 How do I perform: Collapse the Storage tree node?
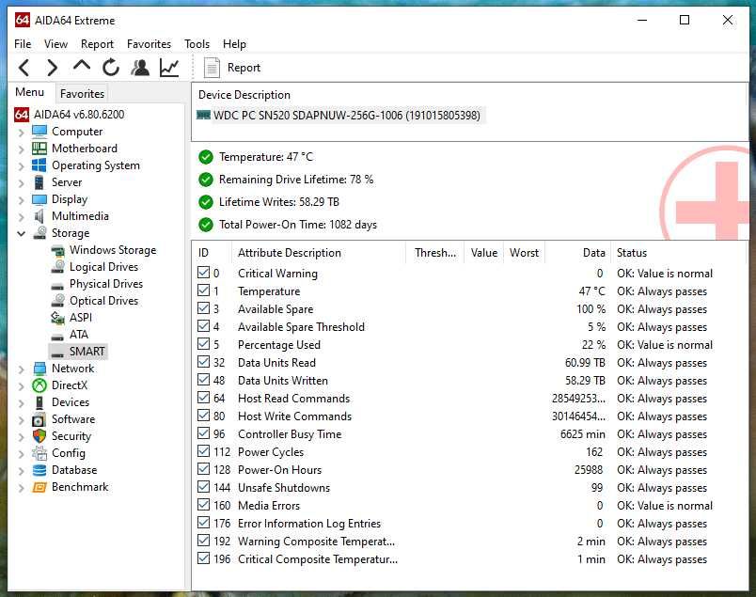coord(21,233)
